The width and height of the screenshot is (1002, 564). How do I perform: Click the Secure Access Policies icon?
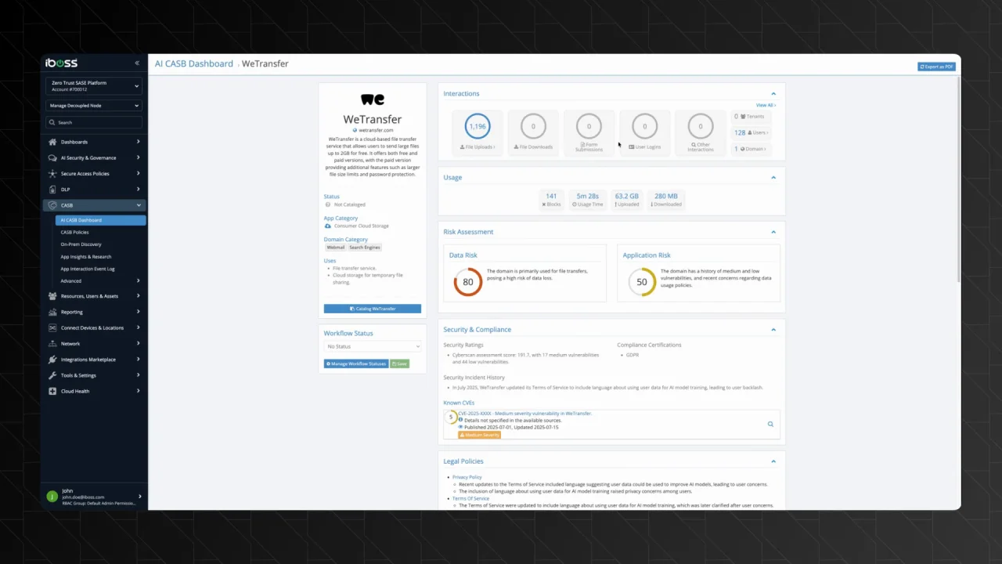(x=52, y=173)
